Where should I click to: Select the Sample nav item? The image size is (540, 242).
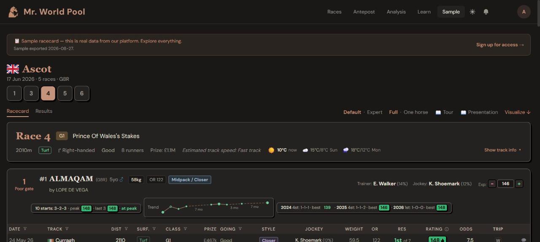coord(451,12)
